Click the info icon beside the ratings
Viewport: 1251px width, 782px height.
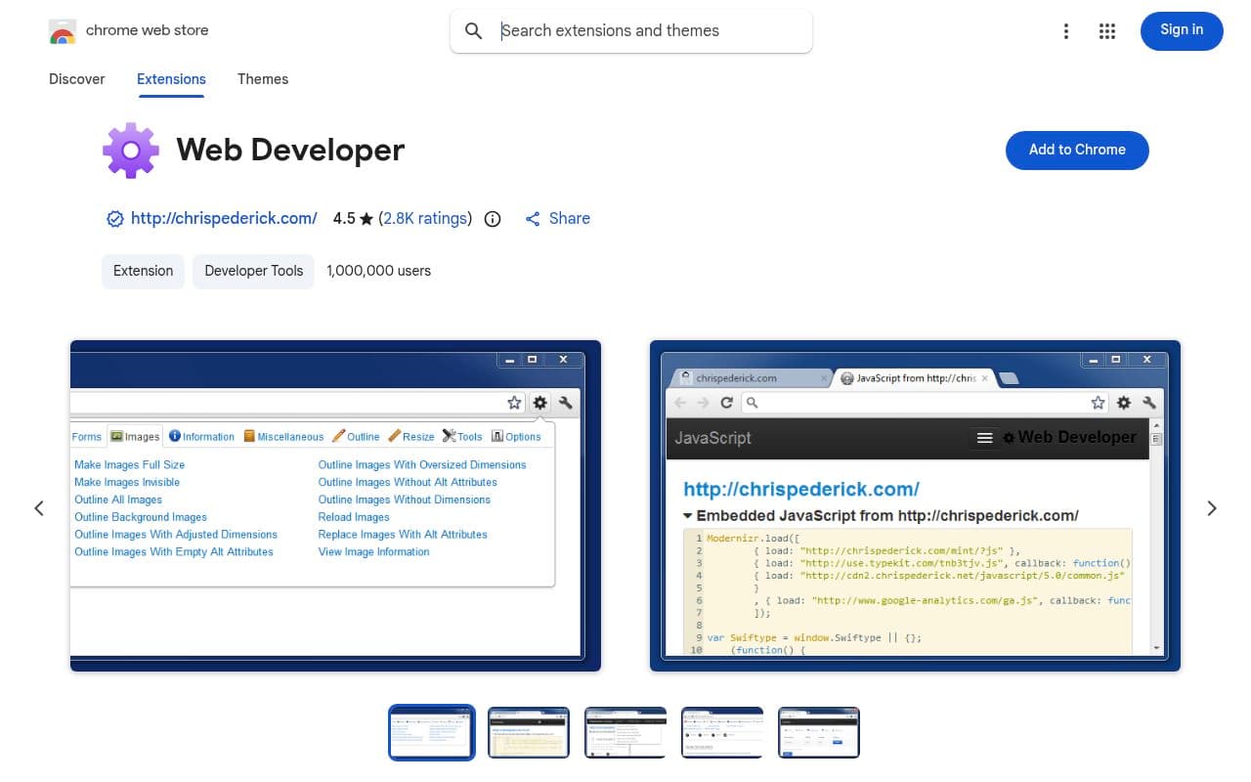tap(492, 219)
